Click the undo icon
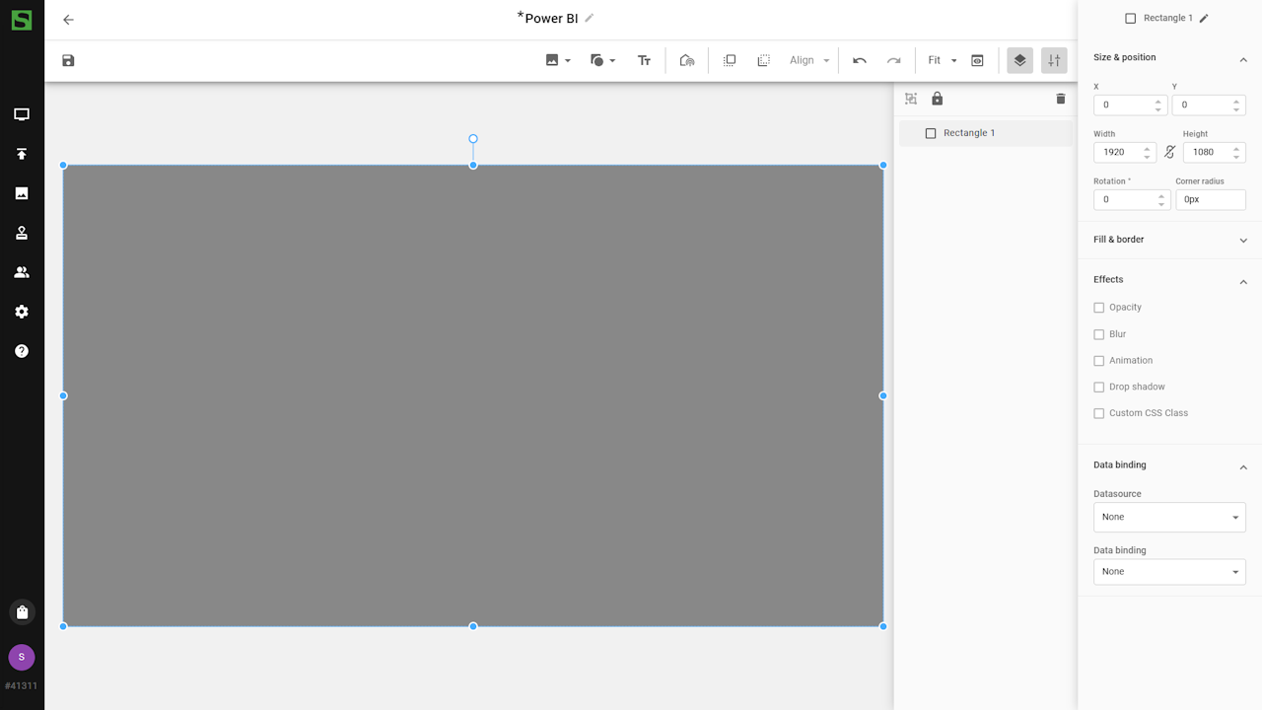 coord(860,61)
